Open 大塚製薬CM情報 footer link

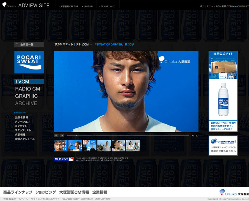[x=74, y=192]
